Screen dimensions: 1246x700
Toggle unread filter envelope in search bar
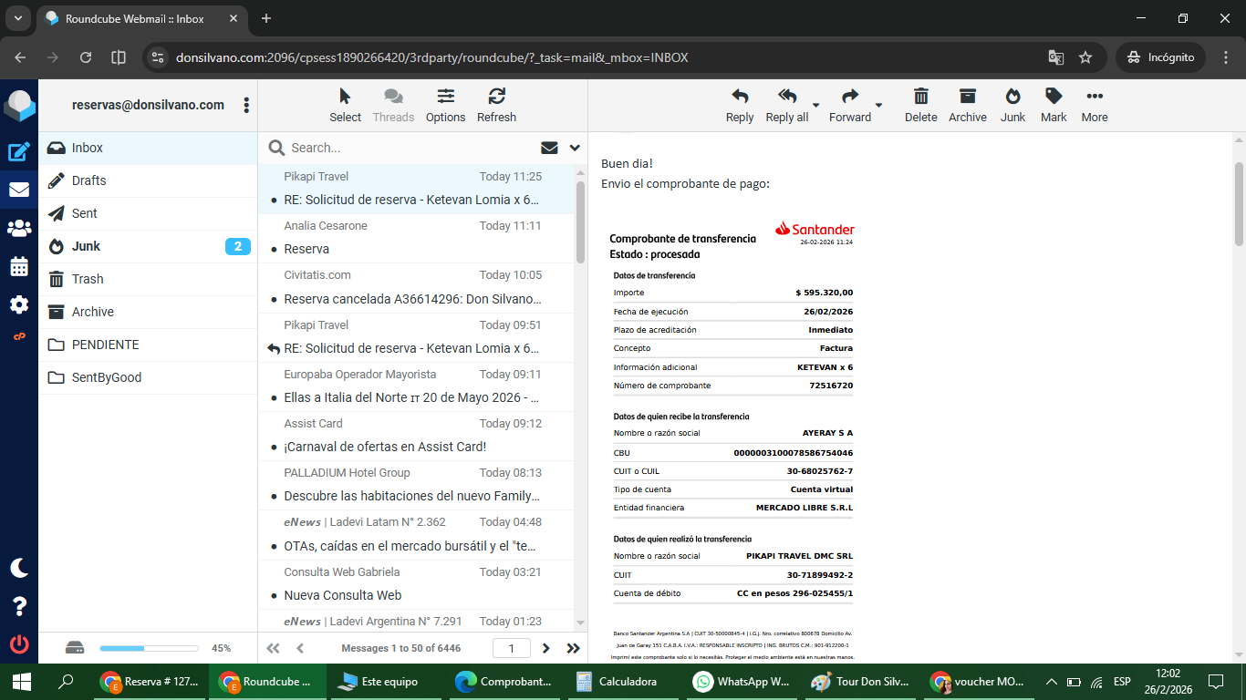549,148
